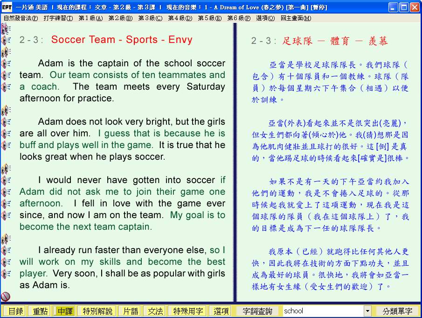Click the word search field containing 'school'
Viewport: 422px width, 318px height.
click(322, 311)
